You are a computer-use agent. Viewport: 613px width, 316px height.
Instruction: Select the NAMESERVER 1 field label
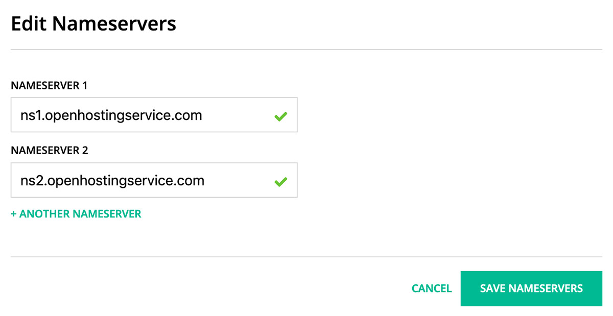point(49,86)
